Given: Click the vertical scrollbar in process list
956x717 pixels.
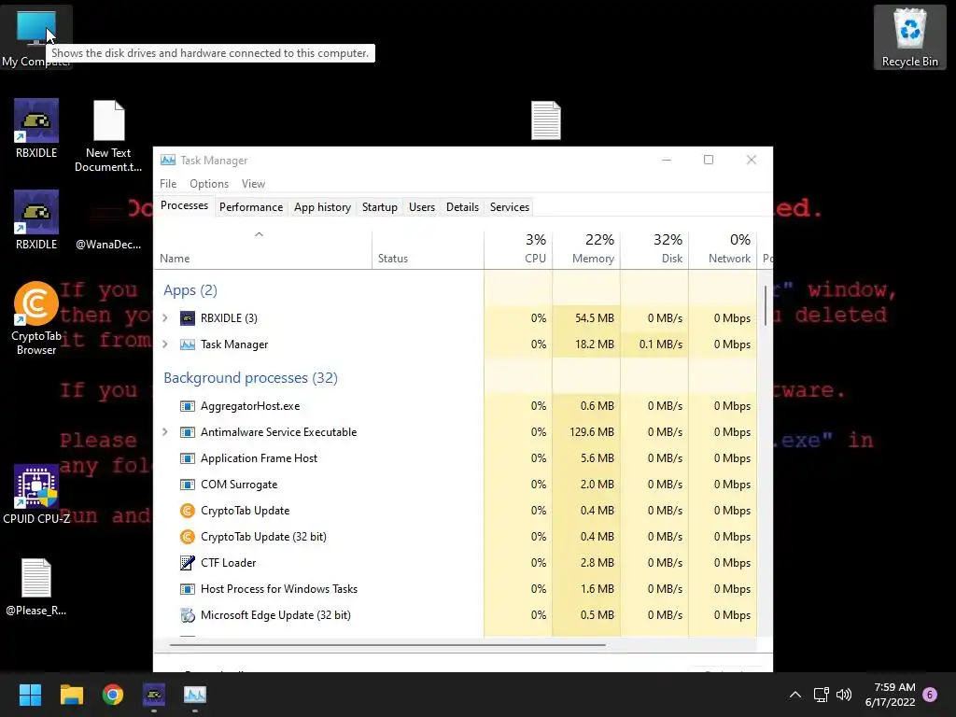Looking at the screenshot, I should 766,305.
